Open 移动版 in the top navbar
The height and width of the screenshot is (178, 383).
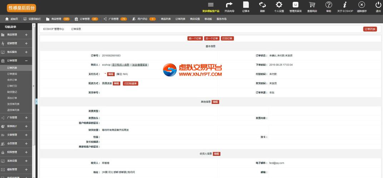click(208, 19)
